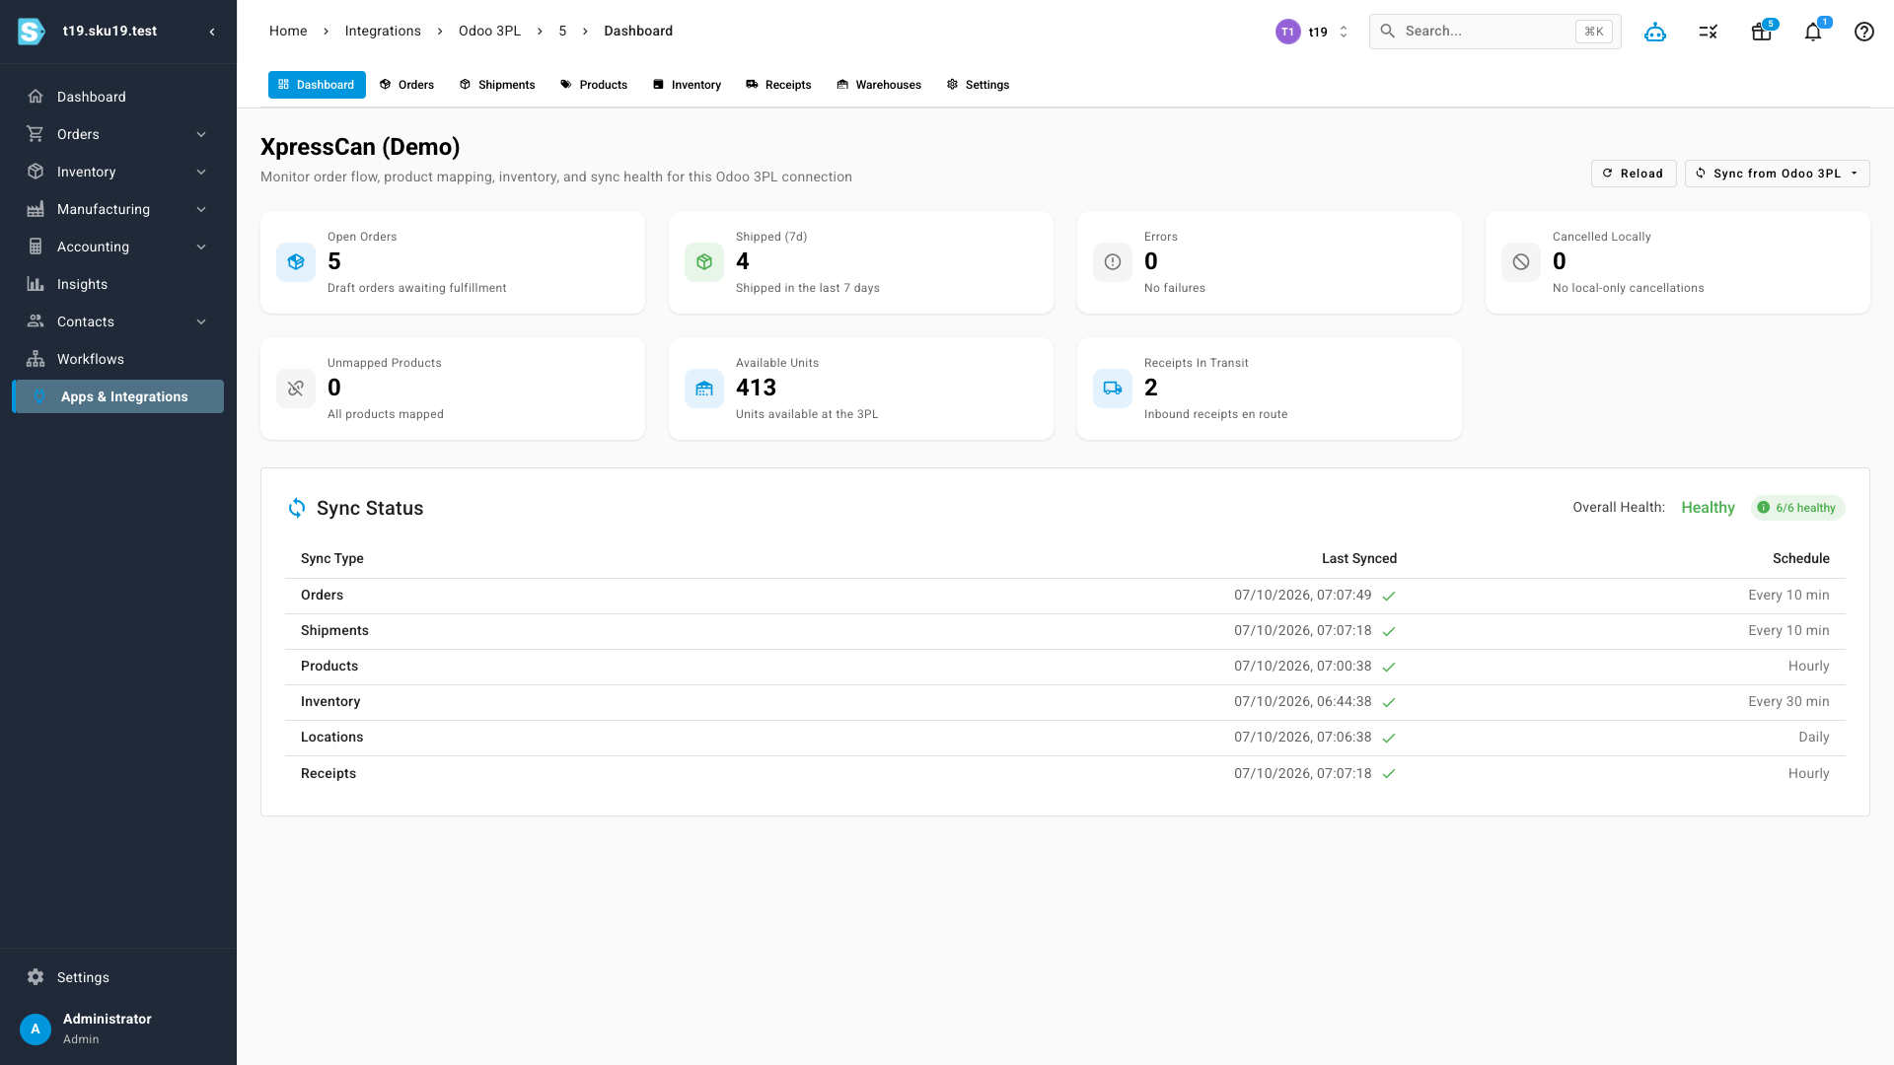Image resolution: width=1894 pixels, height=1065 pixels.
Task: Click the t19 purple avatar icon
Action: [x=1287, y=32]
